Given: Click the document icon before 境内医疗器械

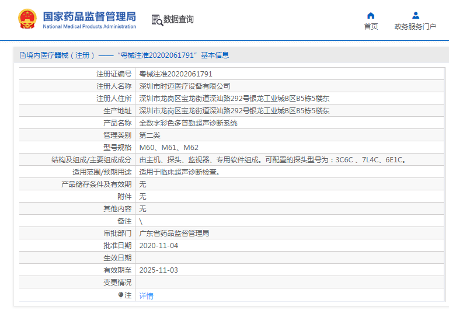Looking at the screenshot, I should 23,55.
